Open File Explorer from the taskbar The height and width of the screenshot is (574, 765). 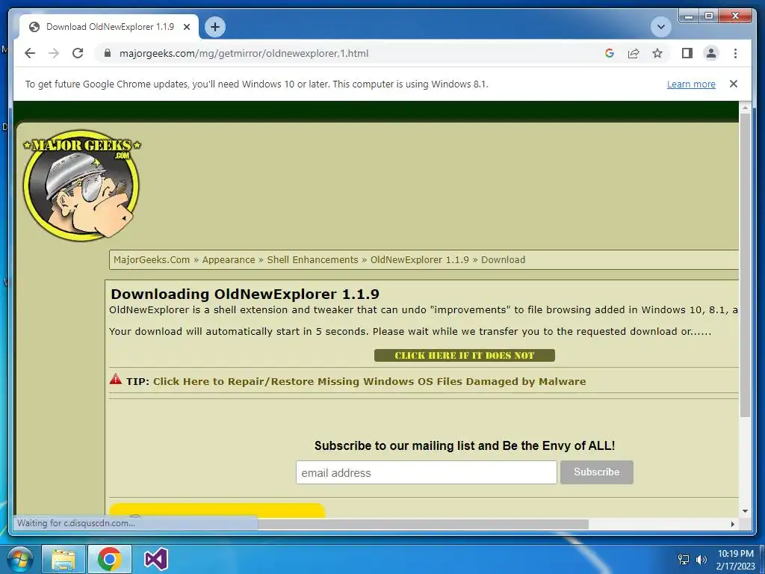click(64, 559)
